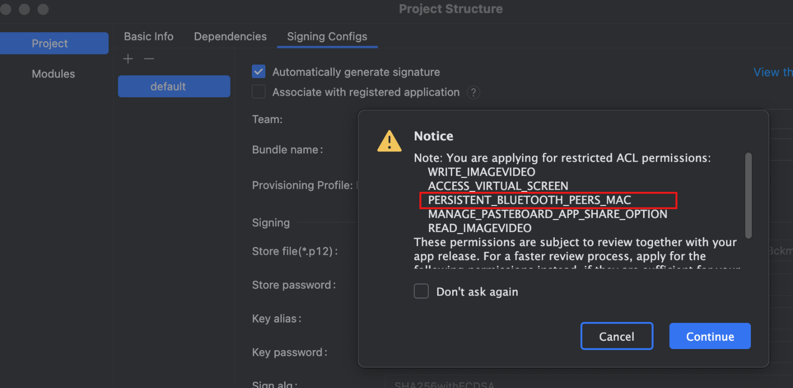Switch to the Basic Info tab

(x=149, y=36)
